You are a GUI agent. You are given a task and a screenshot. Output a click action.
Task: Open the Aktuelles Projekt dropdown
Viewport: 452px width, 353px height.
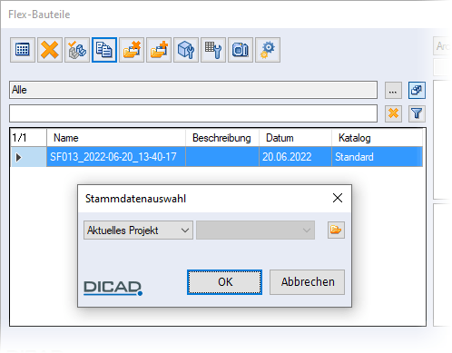click(138, 230)
